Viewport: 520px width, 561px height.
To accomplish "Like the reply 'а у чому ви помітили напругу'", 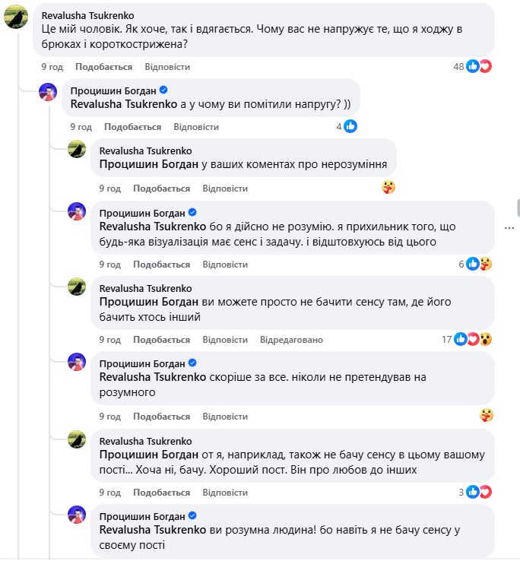I will pos(132,127).
